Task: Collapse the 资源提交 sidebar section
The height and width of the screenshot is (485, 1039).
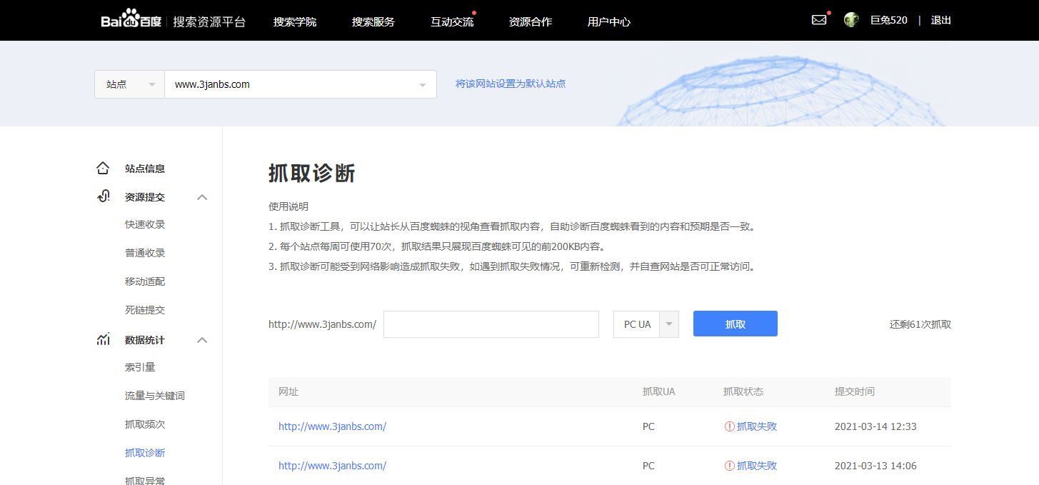Action: coord(202,196)
